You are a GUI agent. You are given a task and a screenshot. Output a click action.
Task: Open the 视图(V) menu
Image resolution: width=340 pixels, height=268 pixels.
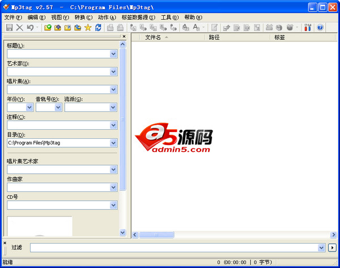tap(60, 18)
